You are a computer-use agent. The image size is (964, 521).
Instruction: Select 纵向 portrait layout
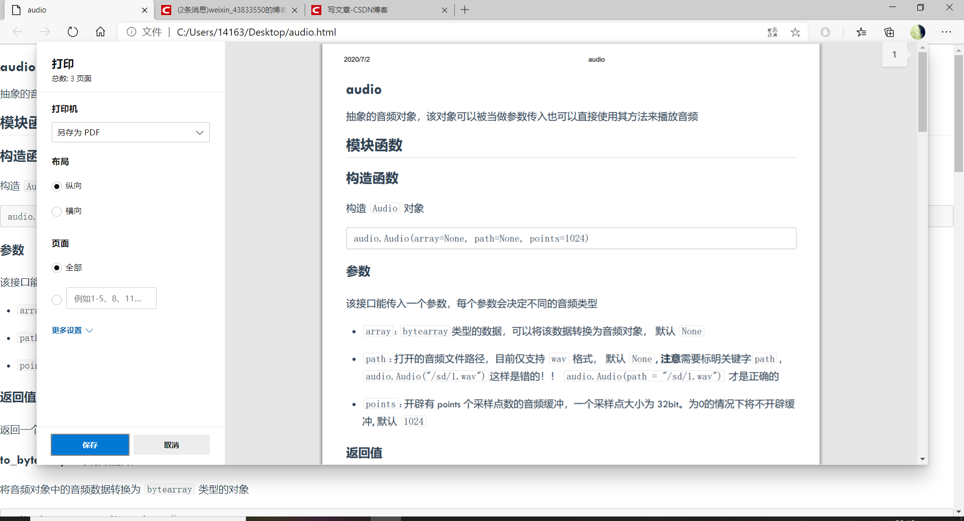coord(57,187)
